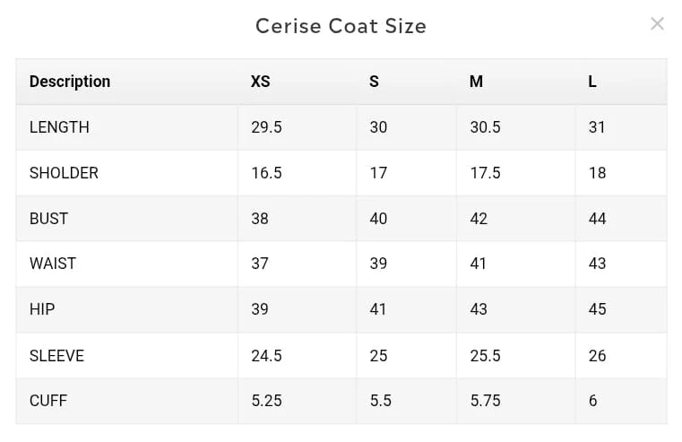Click the S size column header
The width and height of the screenshot is (682, 442).
coord(374,82)
